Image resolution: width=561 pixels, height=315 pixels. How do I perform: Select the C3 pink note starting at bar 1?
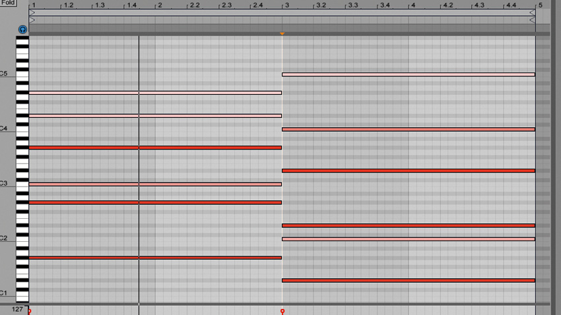155,185
